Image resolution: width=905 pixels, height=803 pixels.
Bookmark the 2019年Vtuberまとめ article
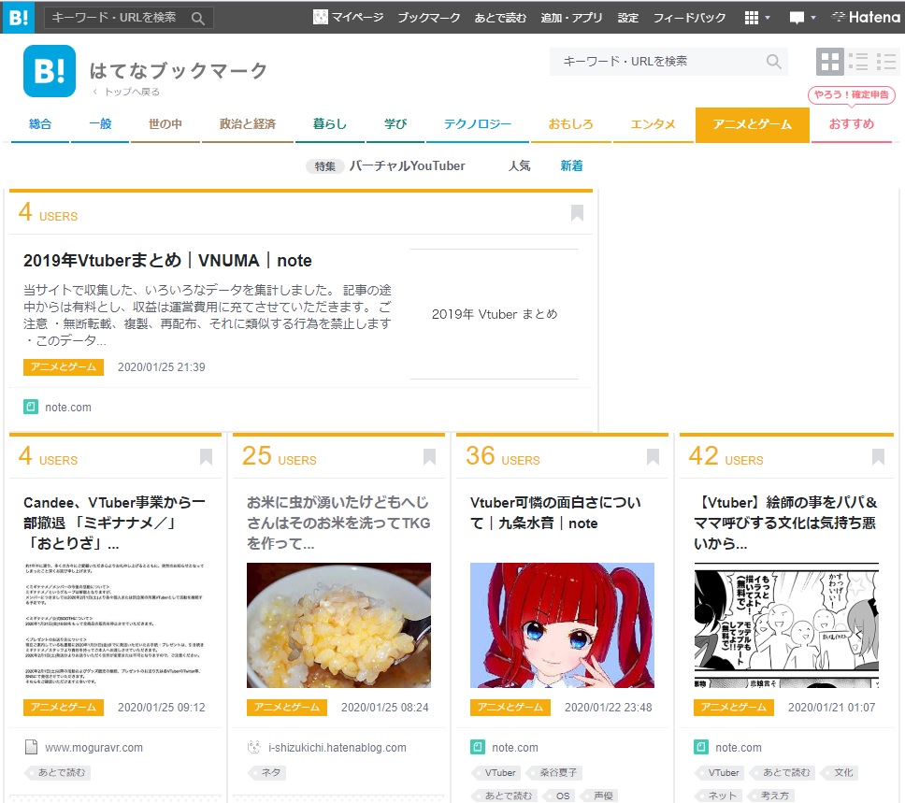click(577, 213)
